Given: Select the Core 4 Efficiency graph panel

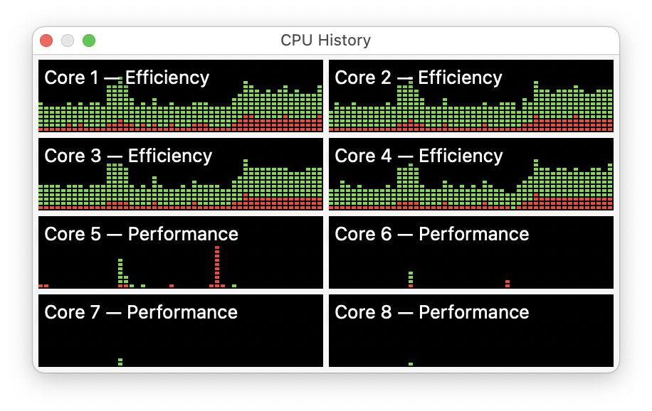Looking at the screenshot, I should click(470, 178).
